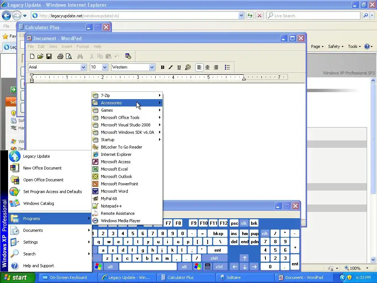Screen dimensions: 377x283
Task: Open WordPad Format menu
Action: tap(83, 46)
